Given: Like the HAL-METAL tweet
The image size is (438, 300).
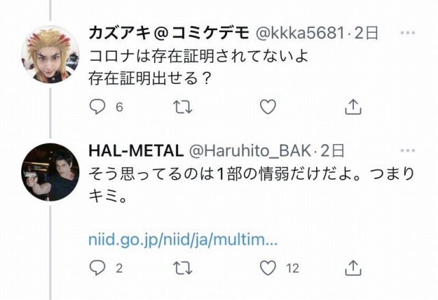Looking at the screenshot, I should tap(268, 268).
